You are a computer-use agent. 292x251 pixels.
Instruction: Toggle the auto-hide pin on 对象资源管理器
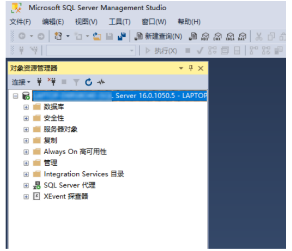[190, 68]
